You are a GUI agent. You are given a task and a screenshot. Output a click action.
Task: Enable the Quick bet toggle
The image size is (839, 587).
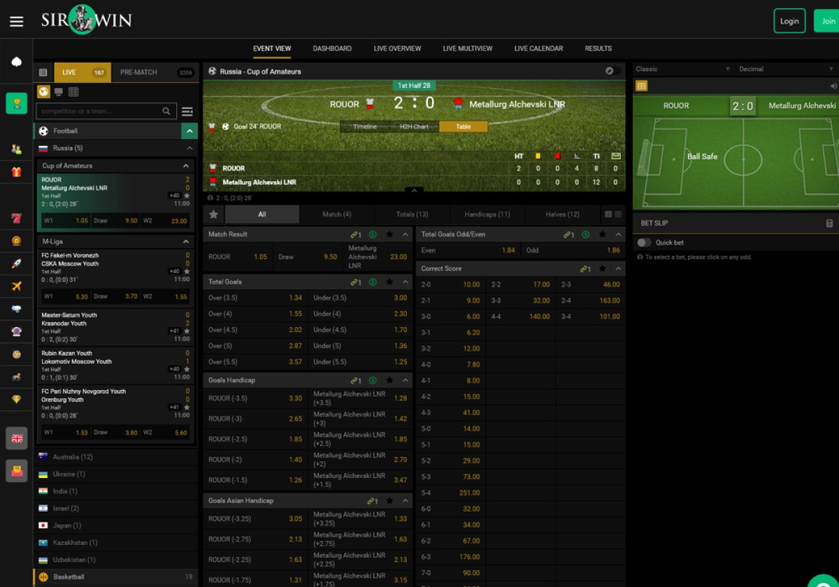pos(644,242)
